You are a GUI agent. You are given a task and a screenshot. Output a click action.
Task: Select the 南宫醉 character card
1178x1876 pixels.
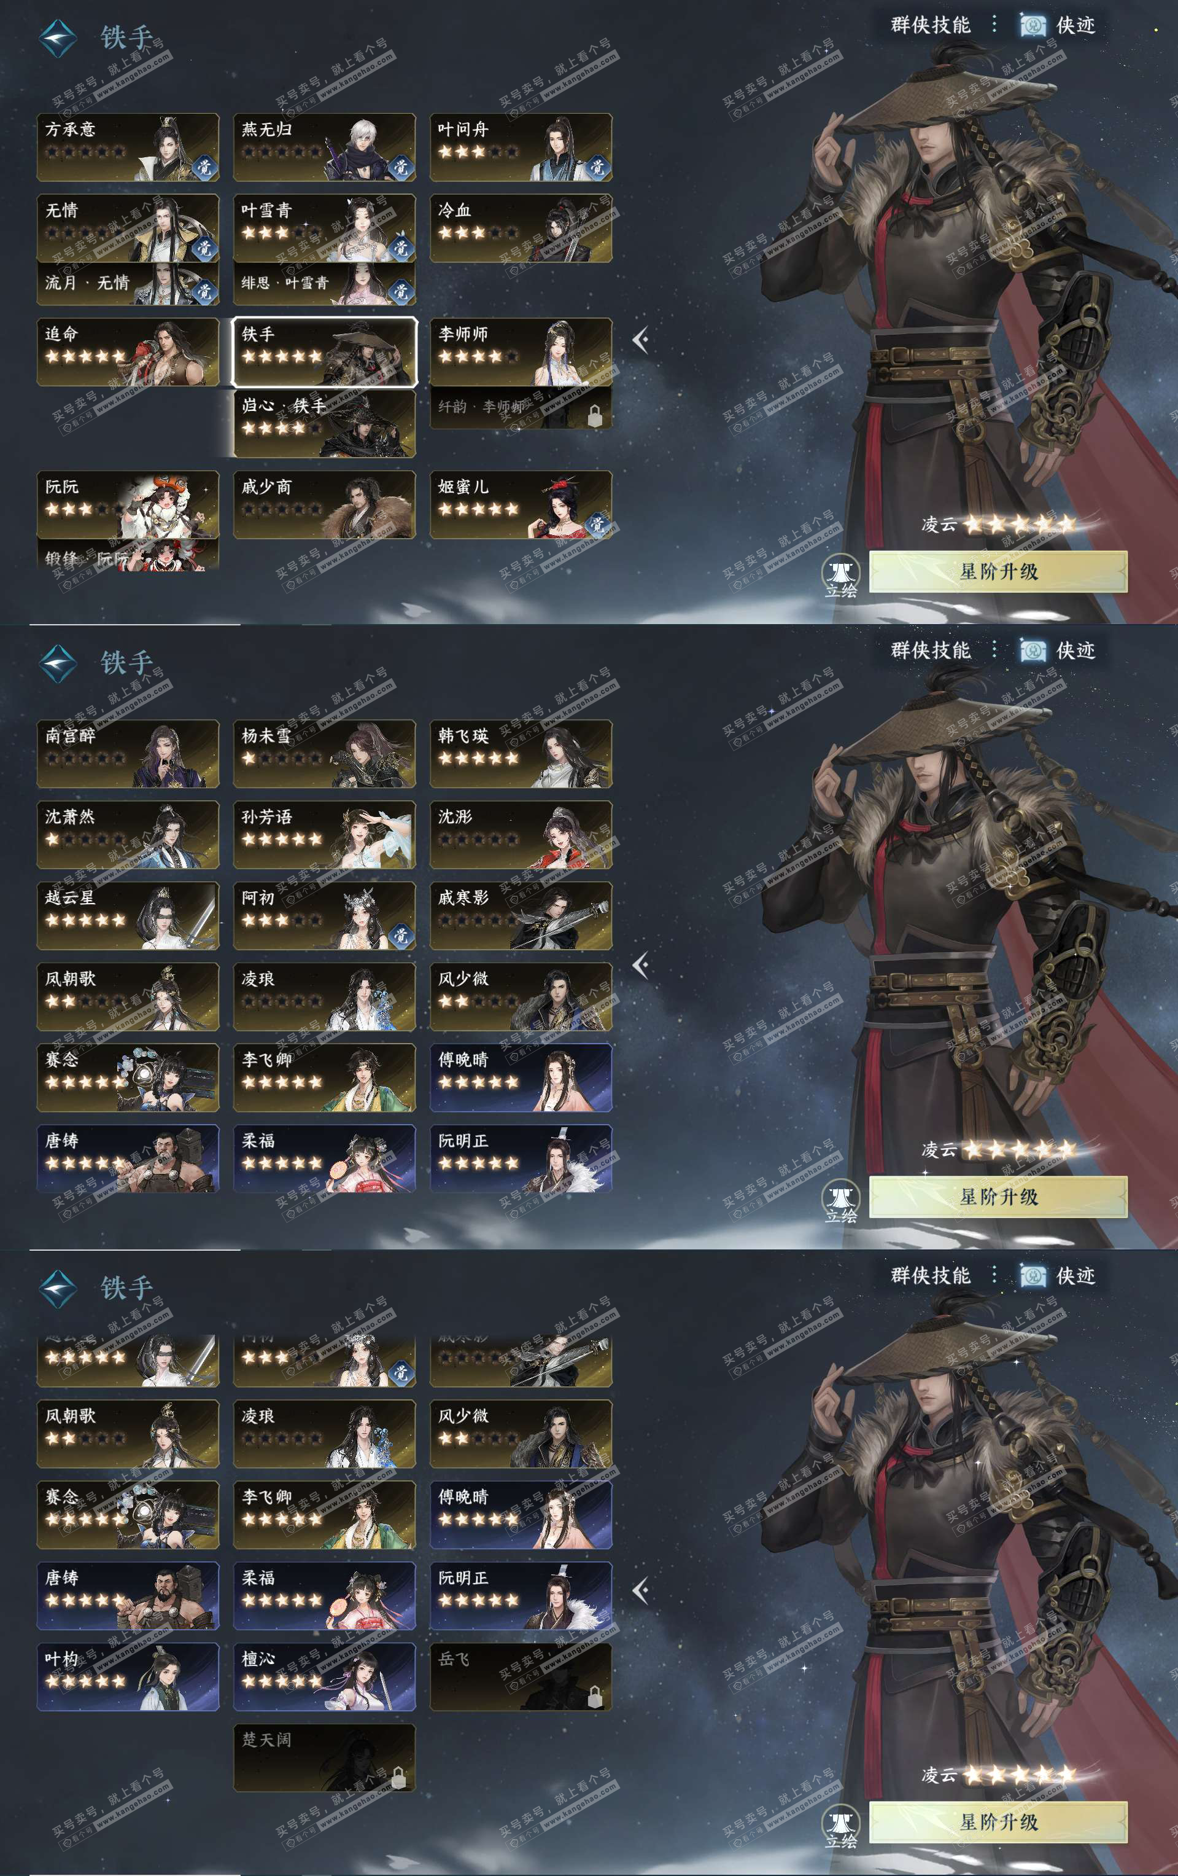click(x=128, y=753)
